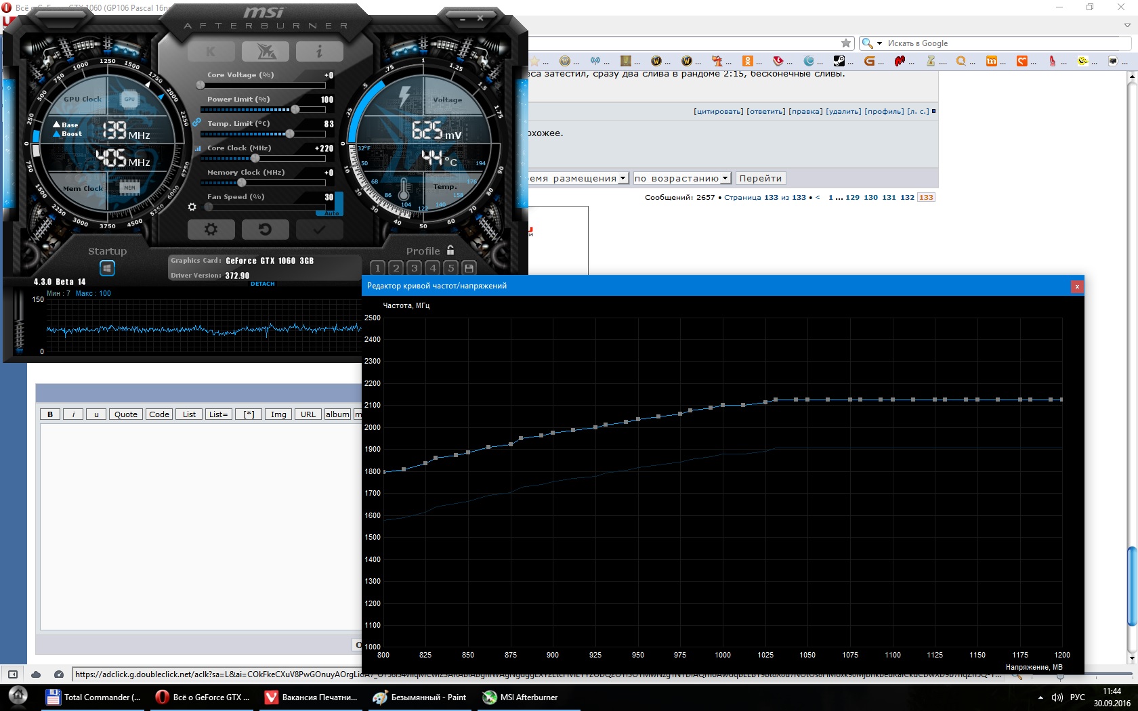1138x711 pixels.
Task: Click the Core Clock slider handle
Action: [255, 158]
